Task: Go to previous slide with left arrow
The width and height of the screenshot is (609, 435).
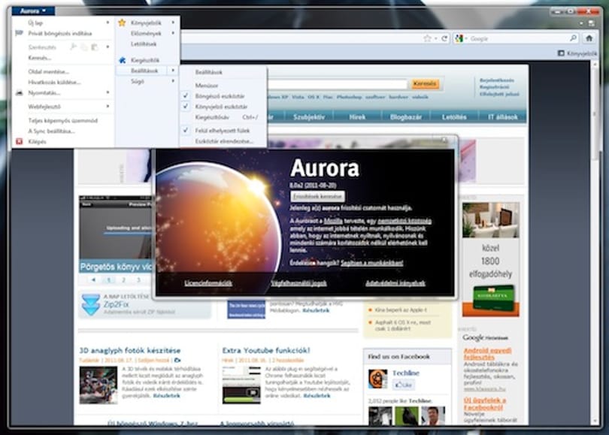Action: 93,279
